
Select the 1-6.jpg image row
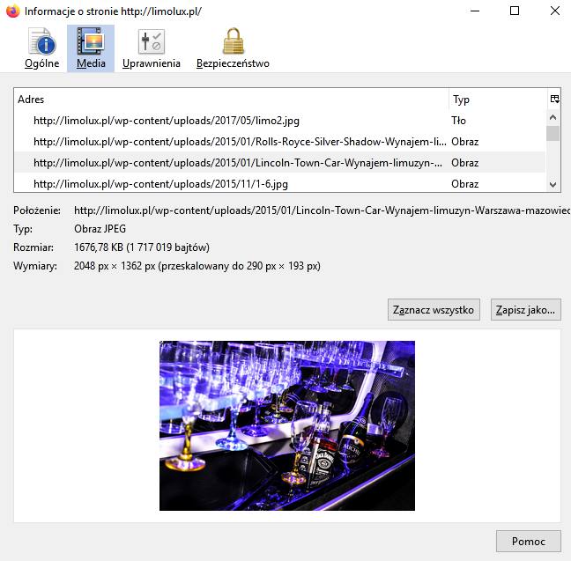pos(279,183)
